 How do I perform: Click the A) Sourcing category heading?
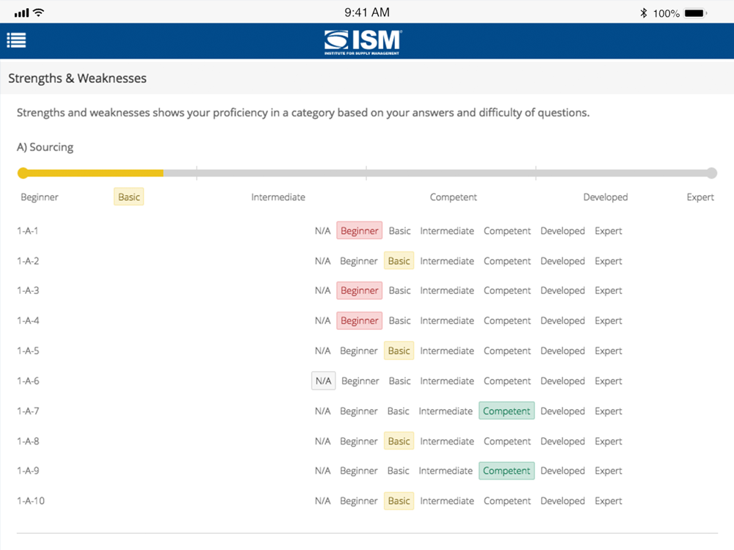tap(45, 147)
